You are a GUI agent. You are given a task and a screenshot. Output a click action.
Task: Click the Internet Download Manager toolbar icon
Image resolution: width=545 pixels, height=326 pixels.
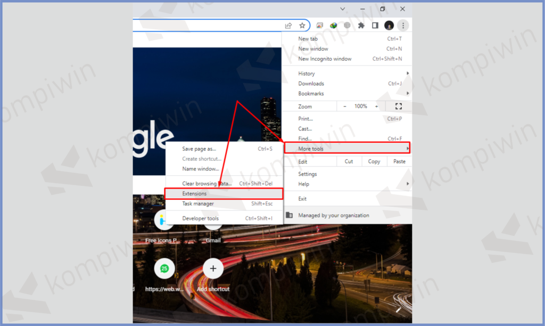click(334, 25)
